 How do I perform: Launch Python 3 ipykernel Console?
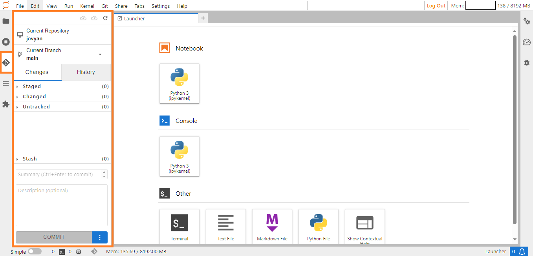(179, 156)
